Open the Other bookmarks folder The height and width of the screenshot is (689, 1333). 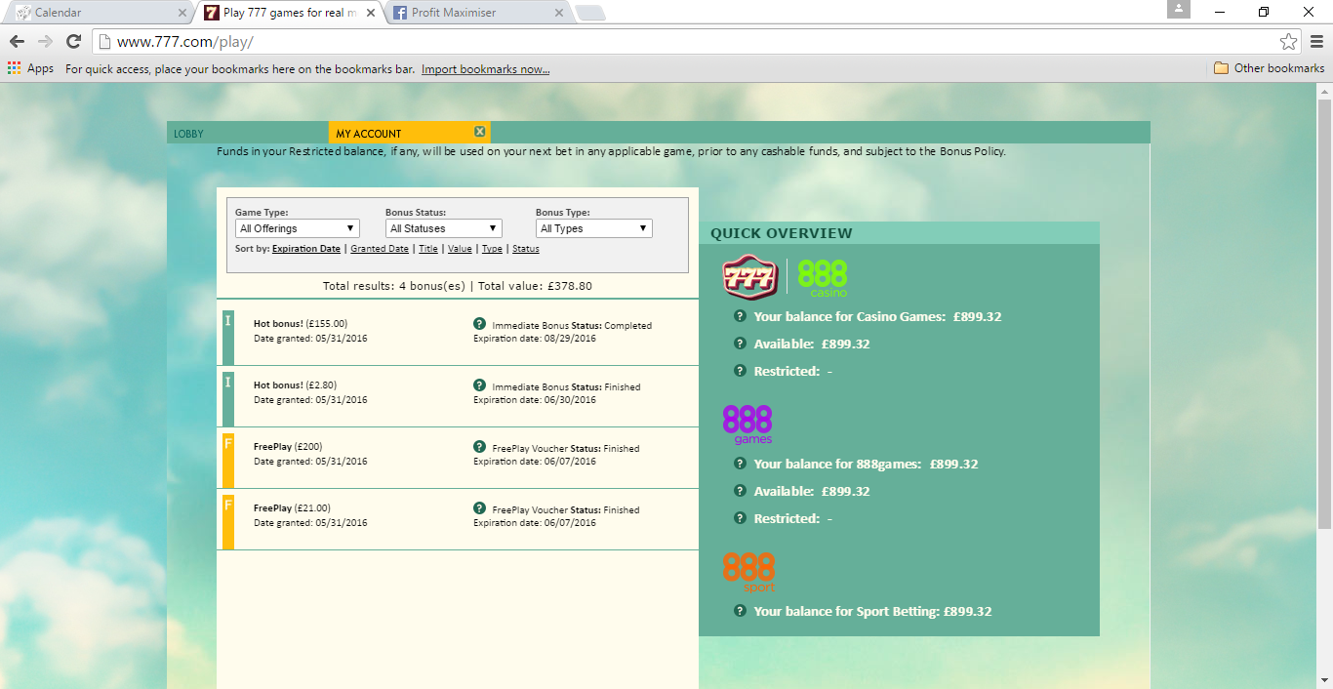1269,68
